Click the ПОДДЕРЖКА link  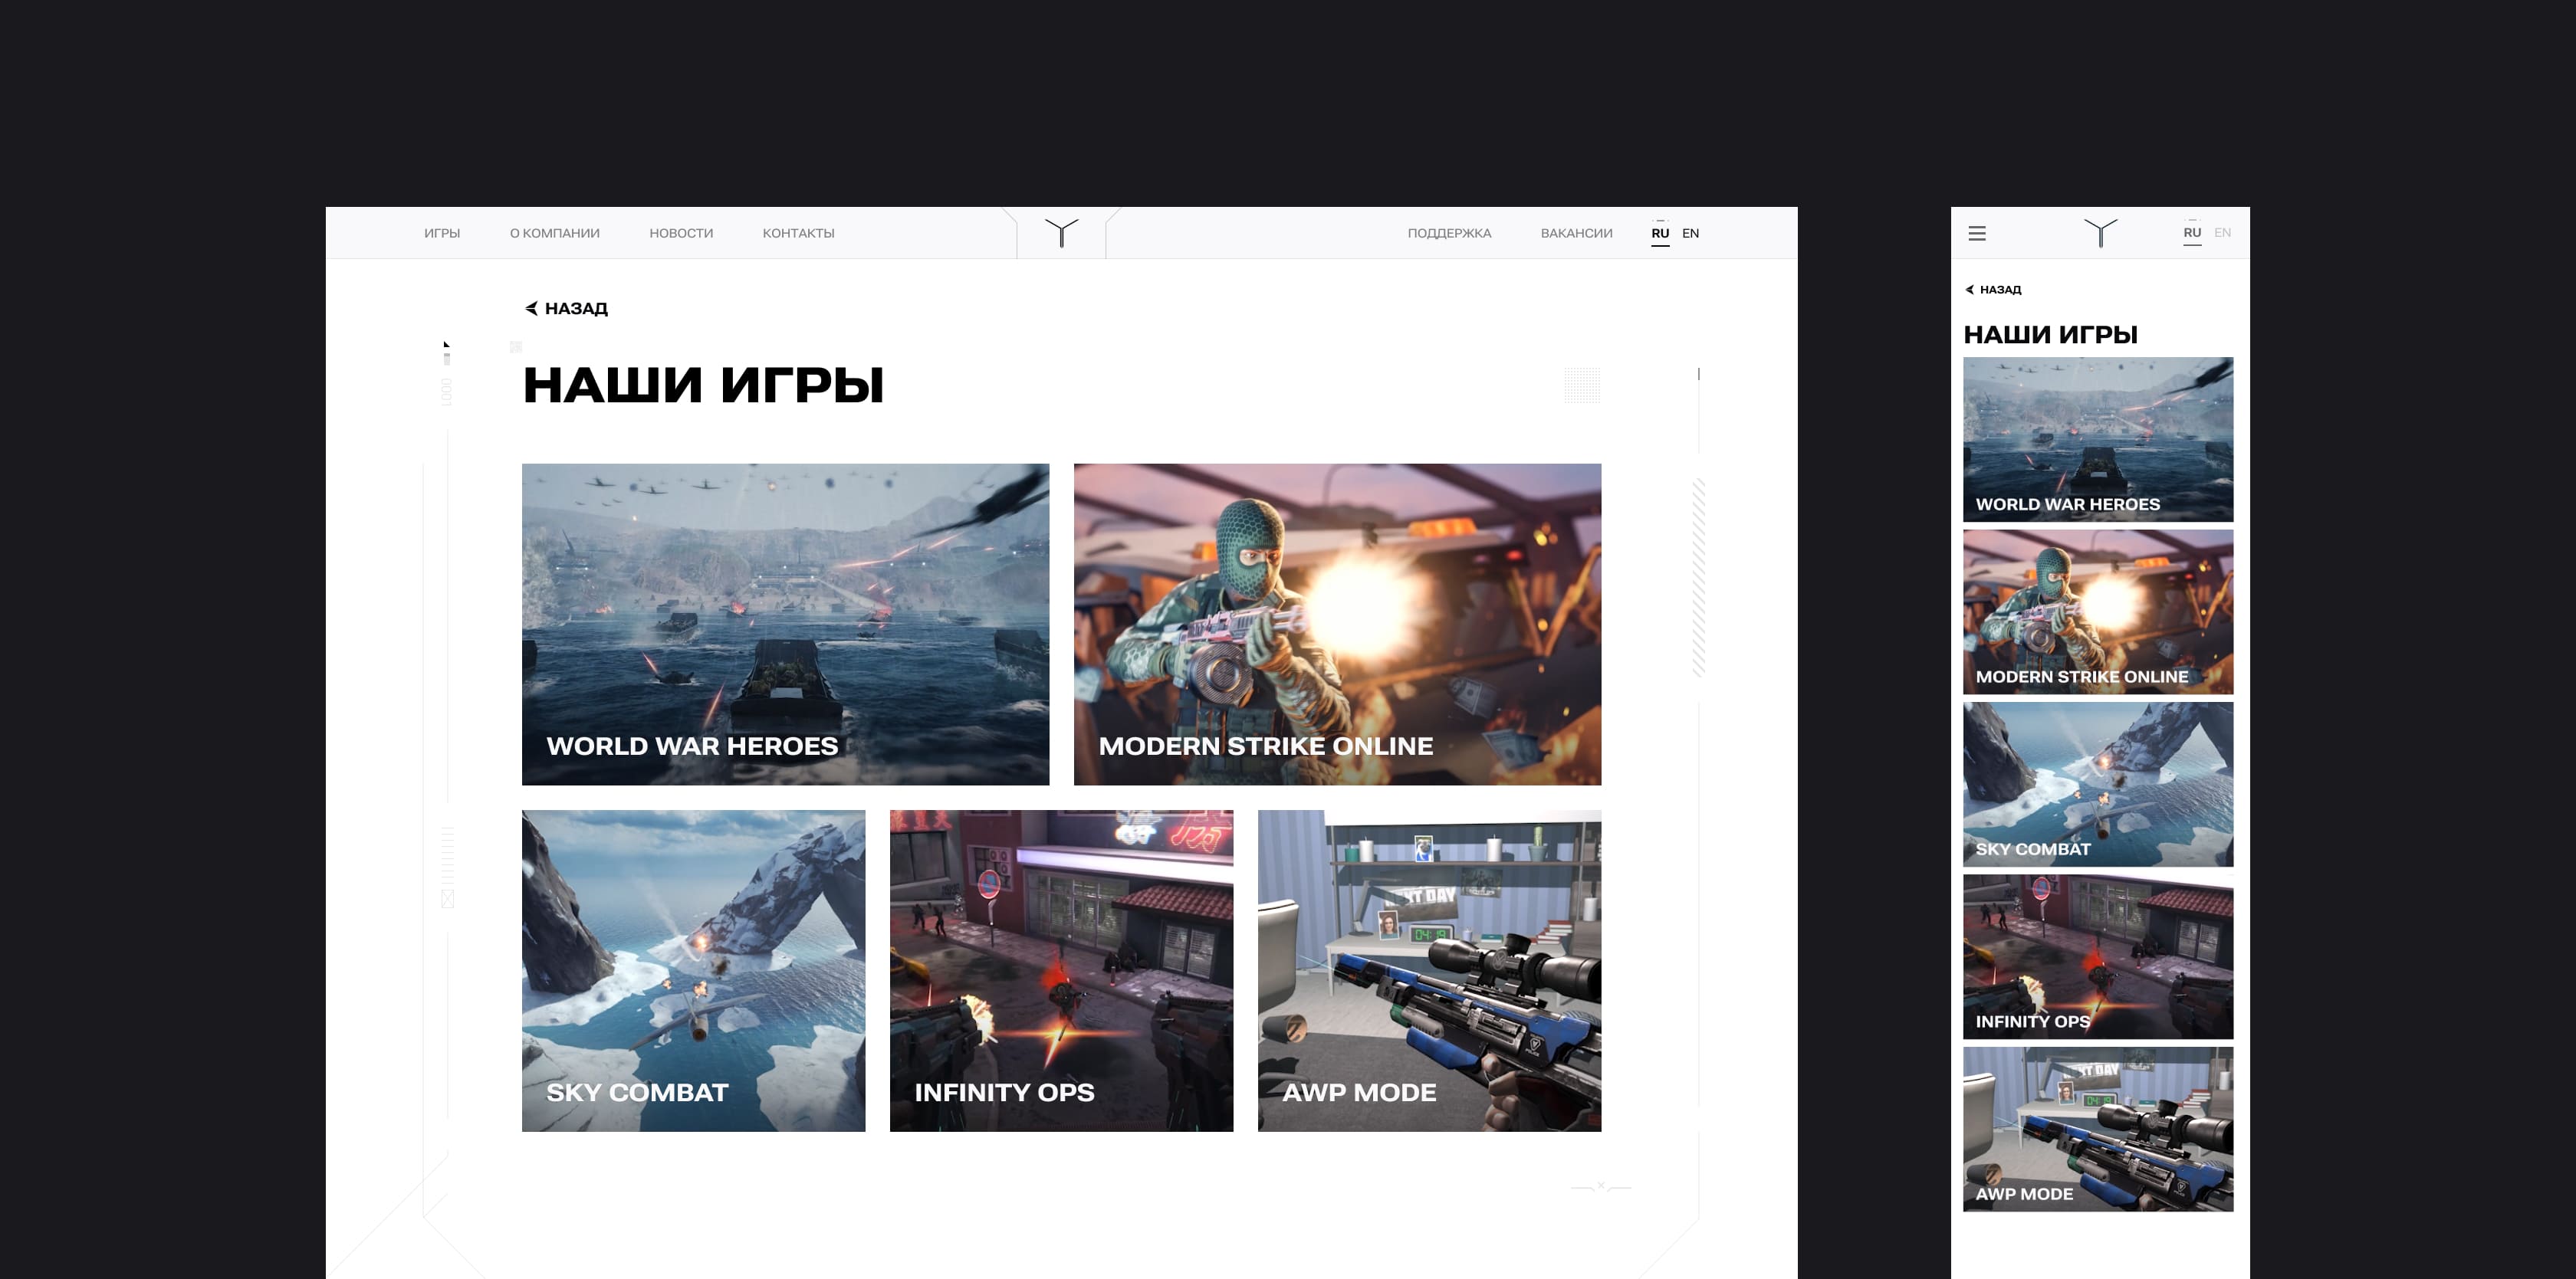1449,233
